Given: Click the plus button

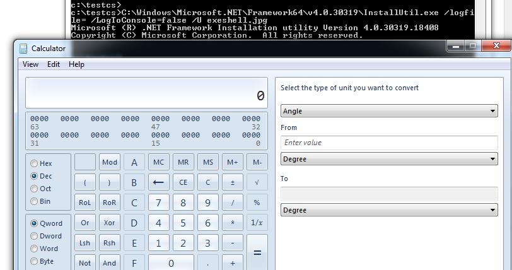Looking at the screenshot, I should pyautogui.click(x=233, y=263).
